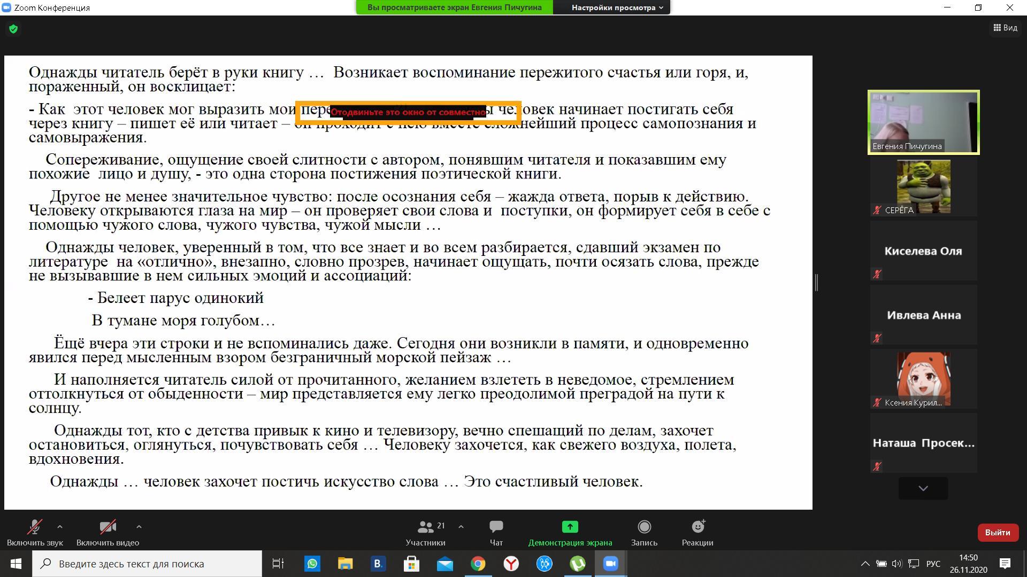Open the Chrome taskbar icon
This screenshot has height=577, width=1027.
[478, 564]
